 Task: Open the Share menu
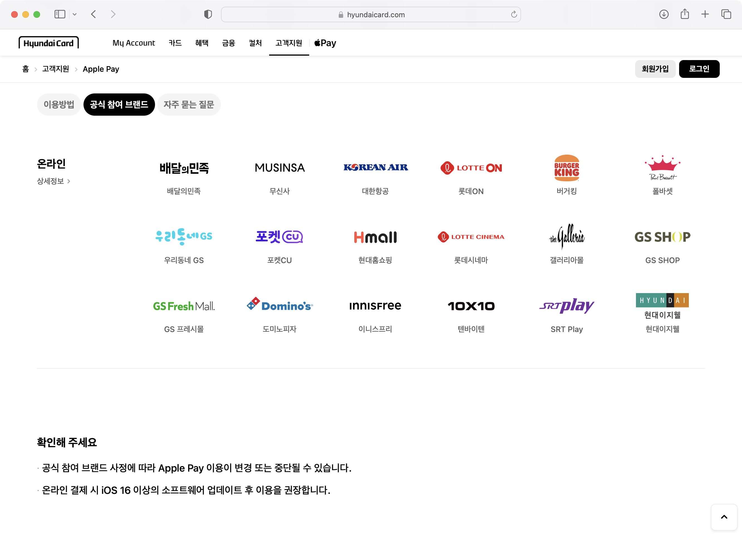[x=684, y=14]
